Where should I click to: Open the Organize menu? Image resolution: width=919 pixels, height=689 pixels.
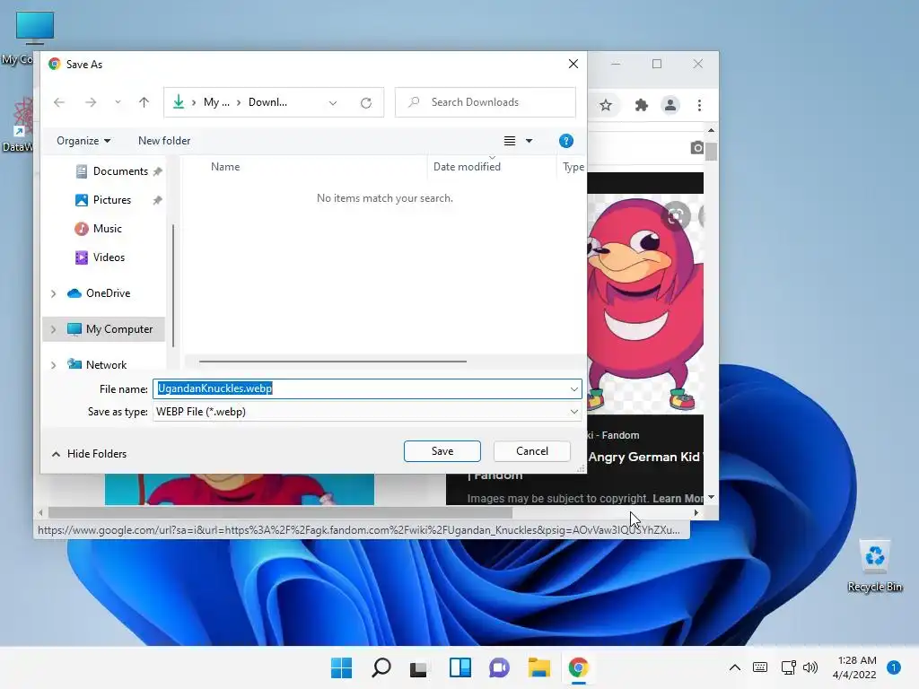83,141
